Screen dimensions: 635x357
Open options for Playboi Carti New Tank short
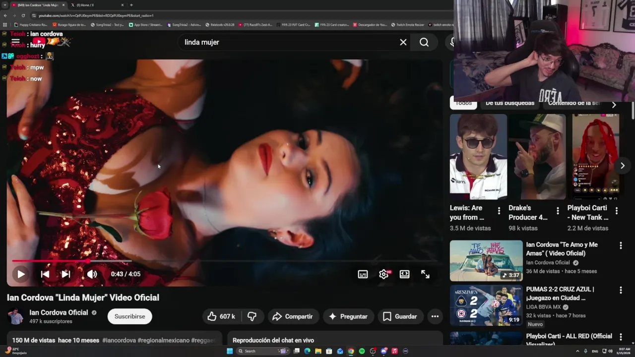617,211
